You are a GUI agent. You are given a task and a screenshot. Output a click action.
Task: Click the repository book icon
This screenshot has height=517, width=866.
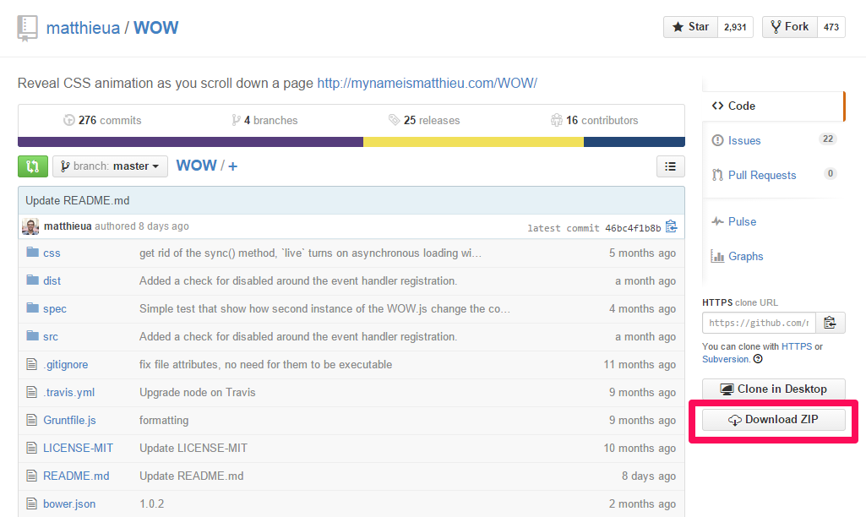[27, 28]
